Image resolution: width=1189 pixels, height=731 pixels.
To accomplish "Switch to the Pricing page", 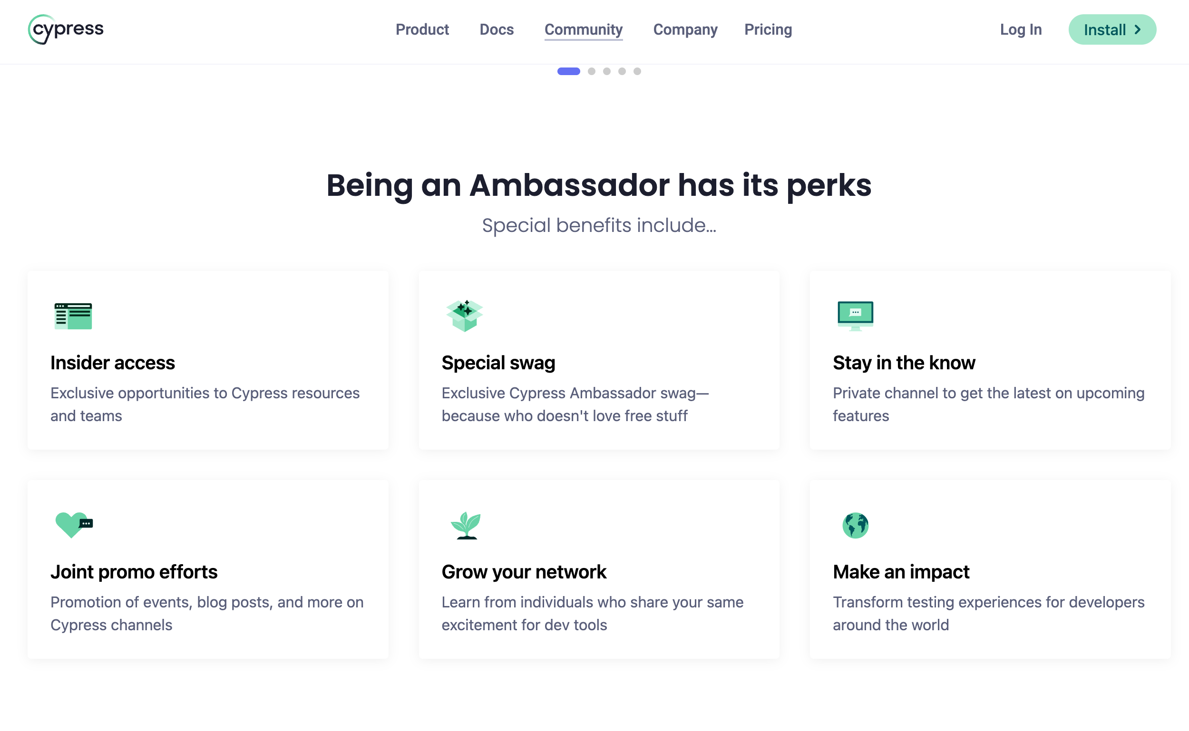I will (x=768, y=29).
